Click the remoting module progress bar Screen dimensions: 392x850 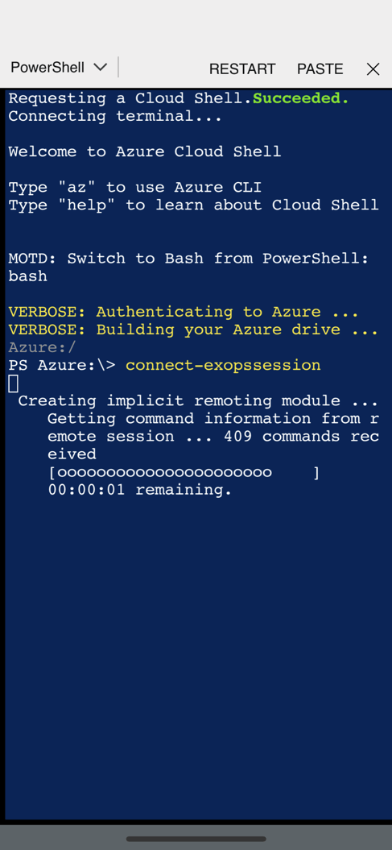point(184,473)
